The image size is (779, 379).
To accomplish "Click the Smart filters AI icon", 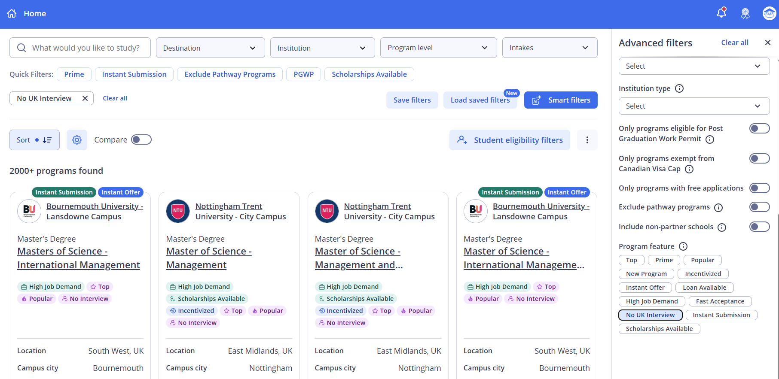I will click(x=536, y=100).
